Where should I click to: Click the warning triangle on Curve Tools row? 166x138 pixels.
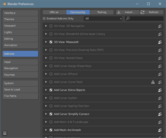(153, 82)
